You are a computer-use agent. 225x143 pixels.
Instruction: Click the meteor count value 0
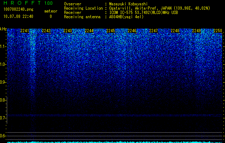coord(51,16)
